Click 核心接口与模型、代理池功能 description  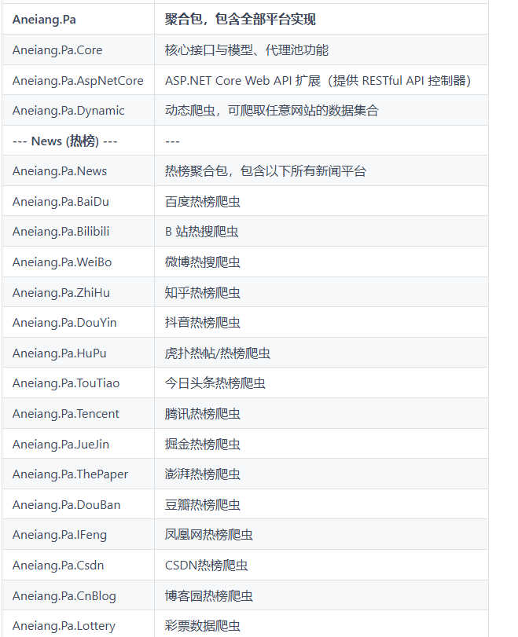pos(246,50)
